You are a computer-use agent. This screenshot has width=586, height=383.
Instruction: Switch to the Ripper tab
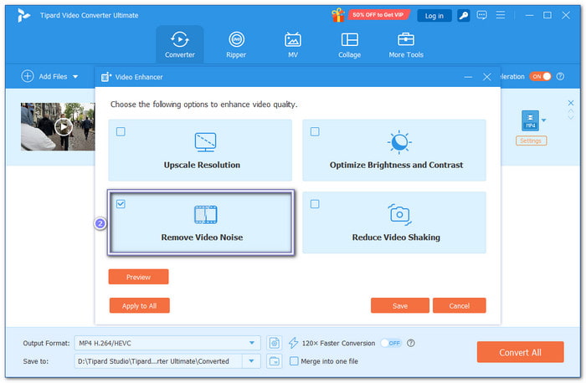coord(236,44)
